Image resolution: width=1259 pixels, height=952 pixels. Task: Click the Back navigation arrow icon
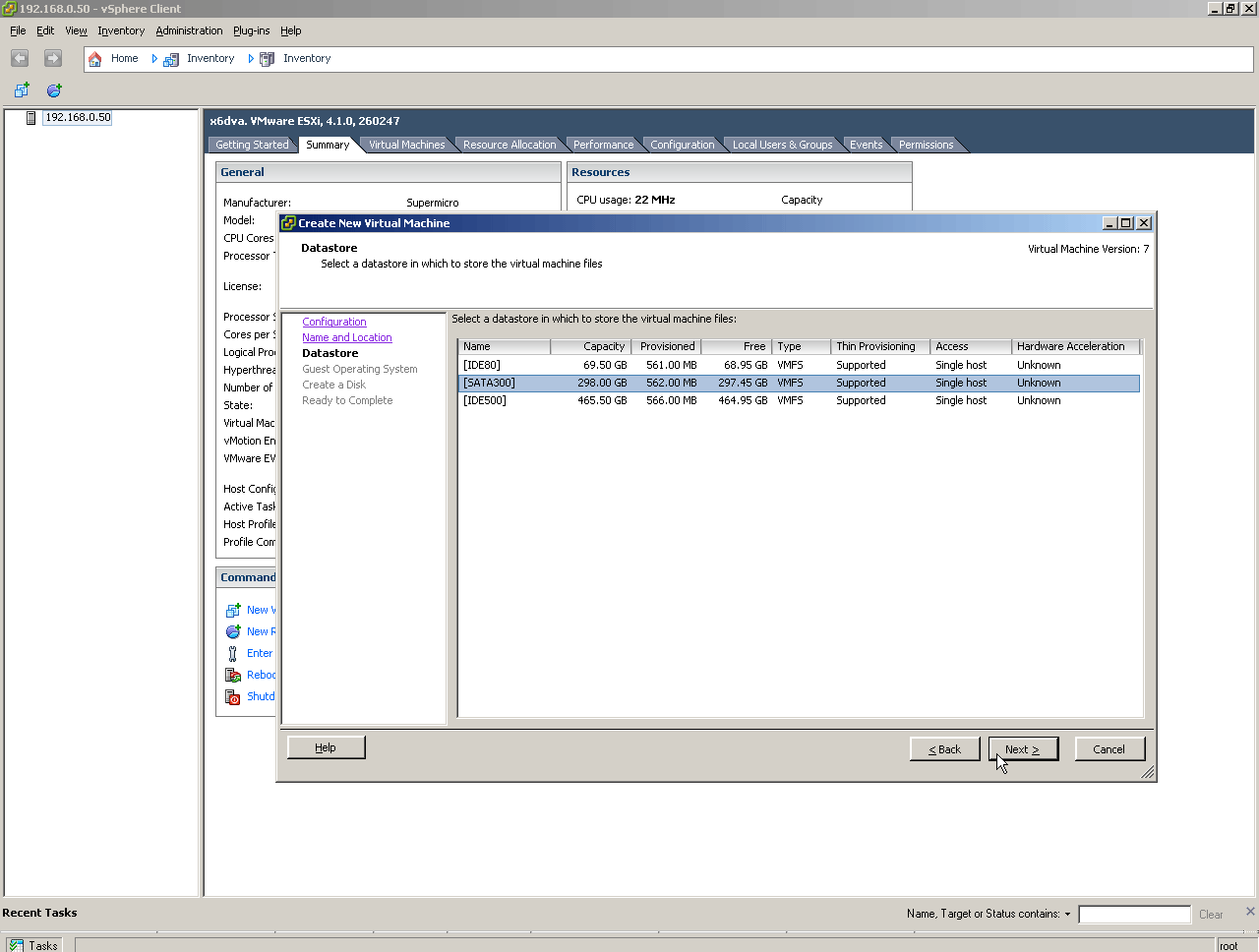pyautogui.click(x=20, y=59)
